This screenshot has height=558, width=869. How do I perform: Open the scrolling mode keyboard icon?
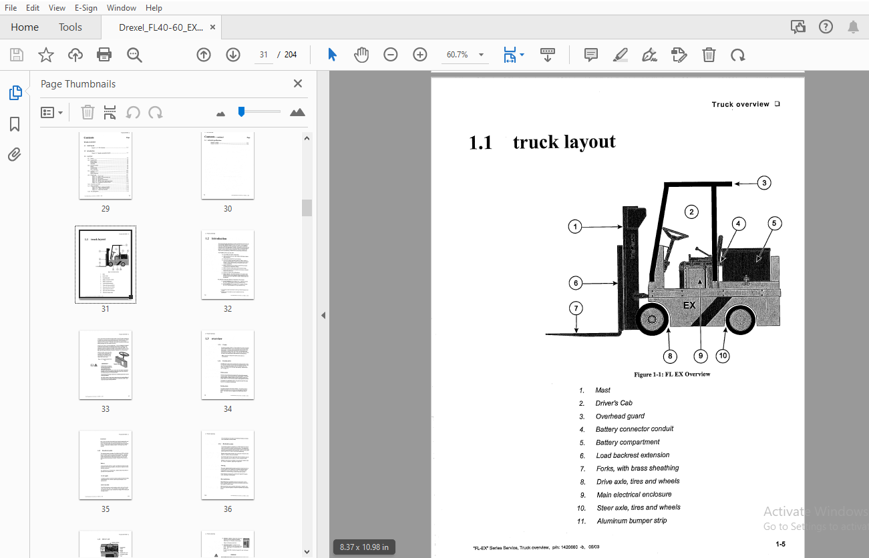click(548, 55)
